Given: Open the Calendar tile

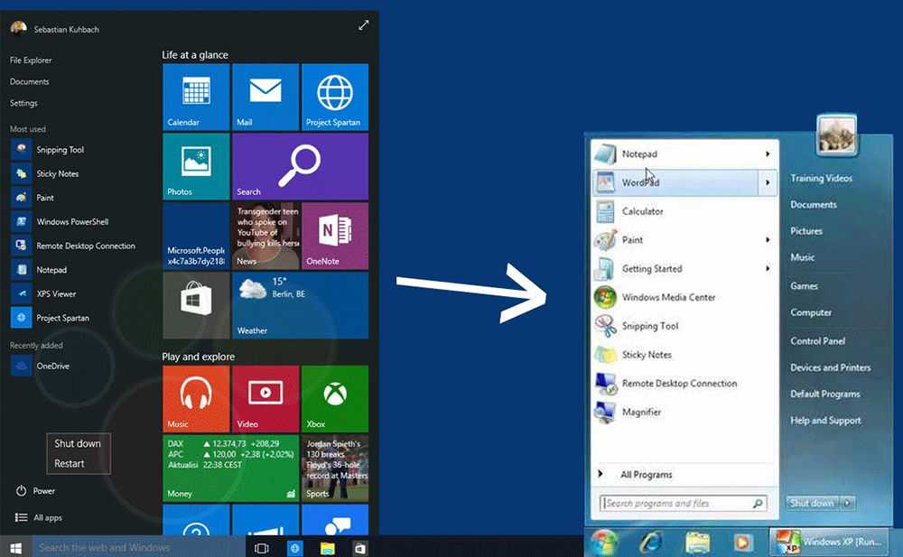Looking at the screenshot, I should (x=196, y=97).
